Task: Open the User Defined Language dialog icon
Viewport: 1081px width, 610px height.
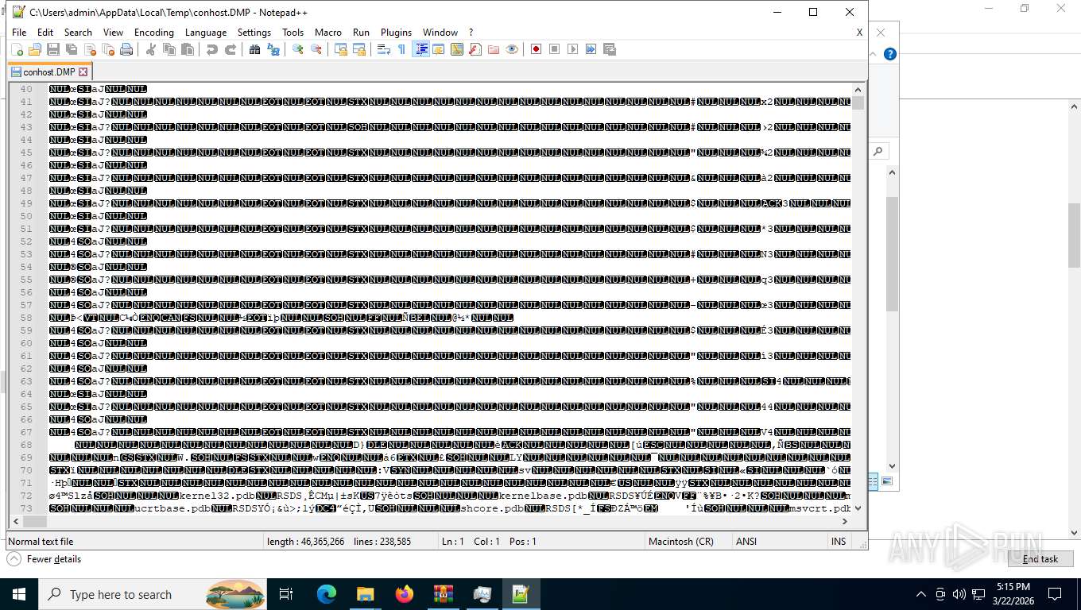Action: 439,49
